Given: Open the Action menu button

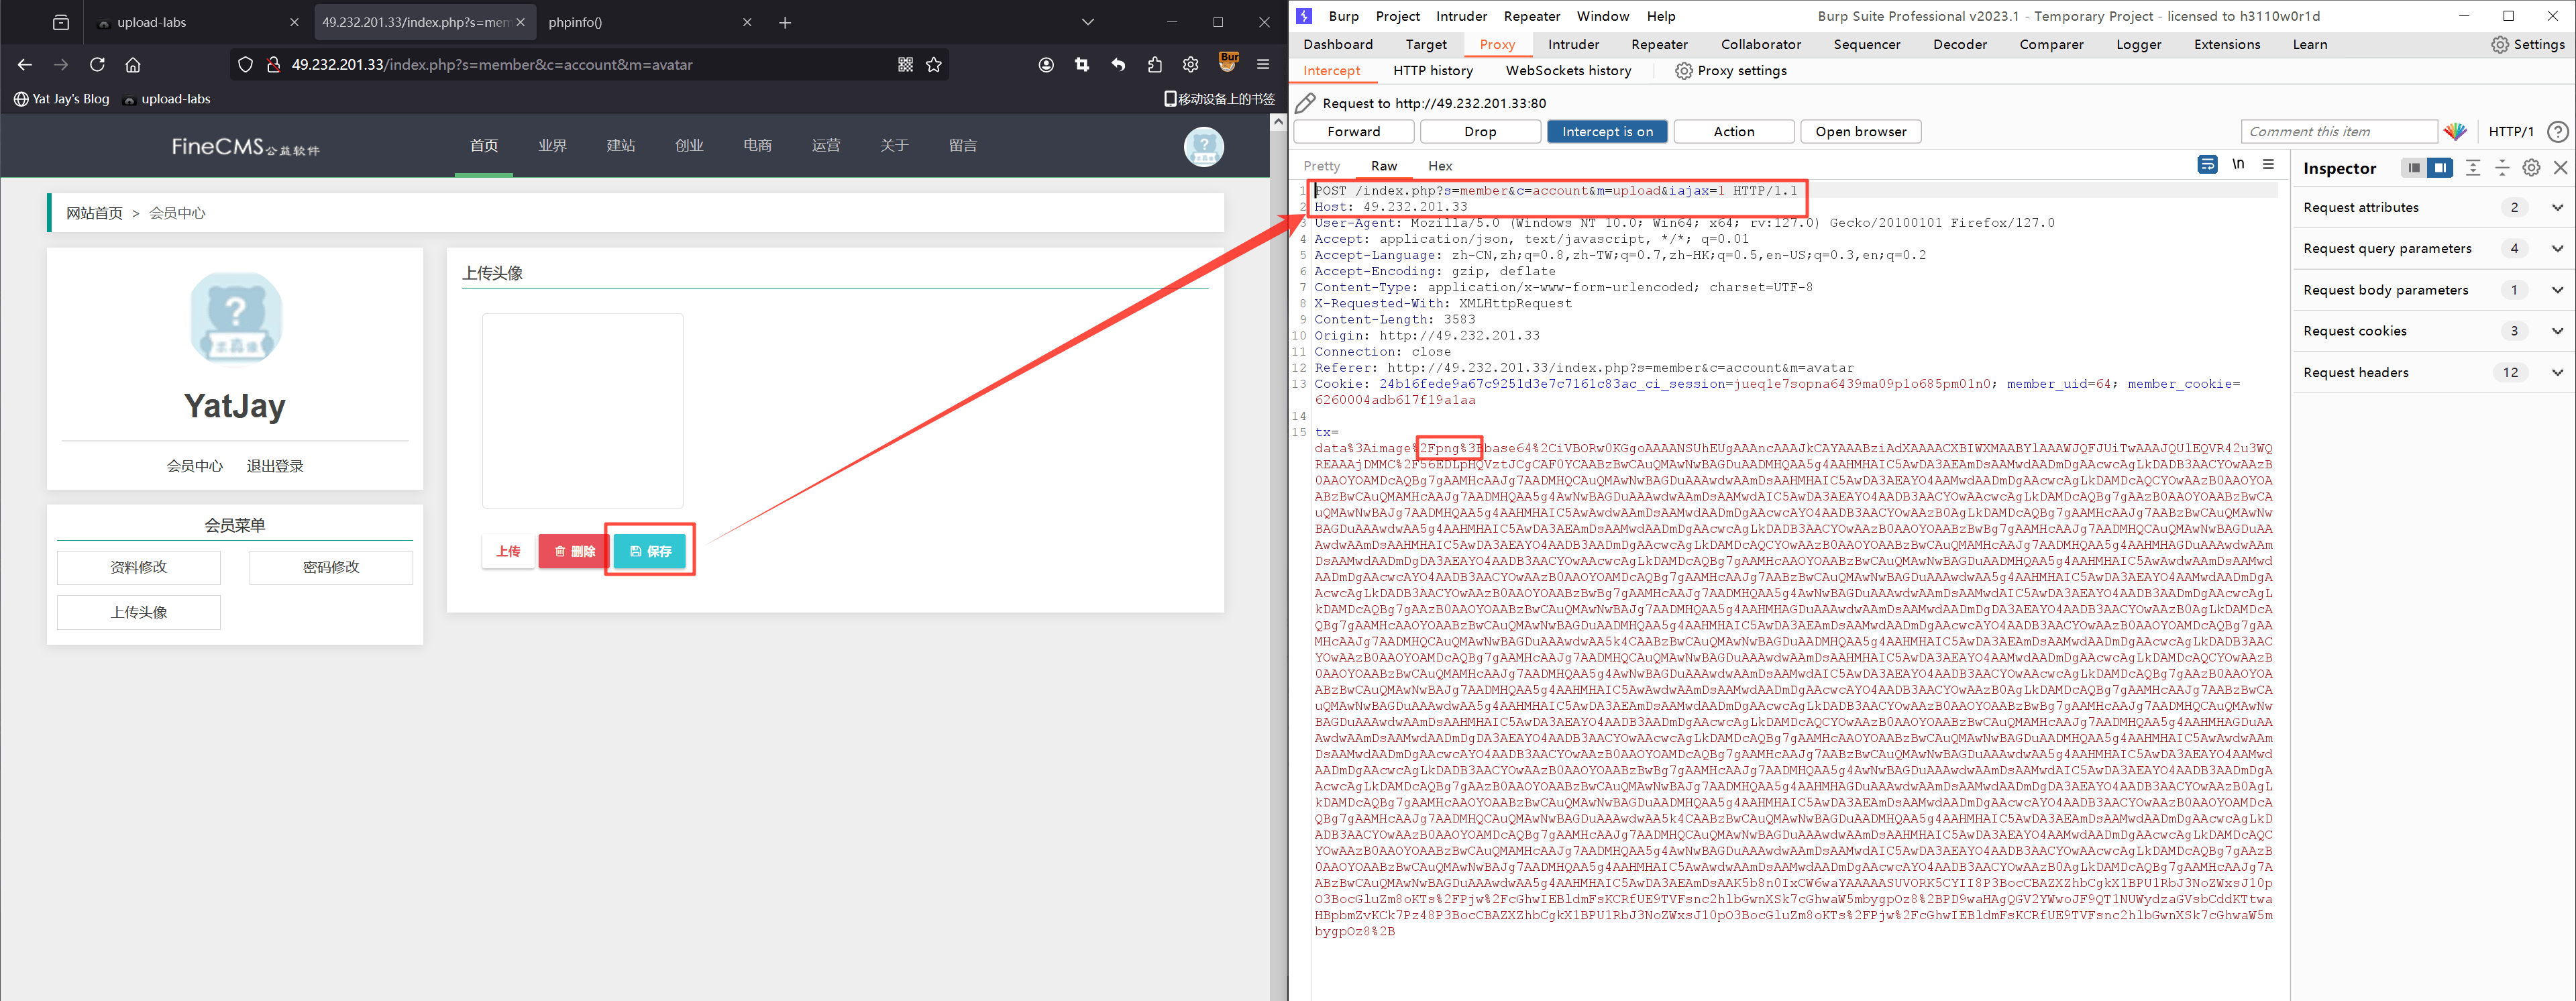Looking at the screenshot, I should point(1733,131).
